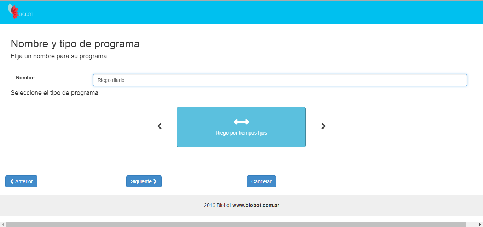Focus the Nombre text field
Image resolution: width=483 pixels, height=227 pixels.
[x=280, y=80]
